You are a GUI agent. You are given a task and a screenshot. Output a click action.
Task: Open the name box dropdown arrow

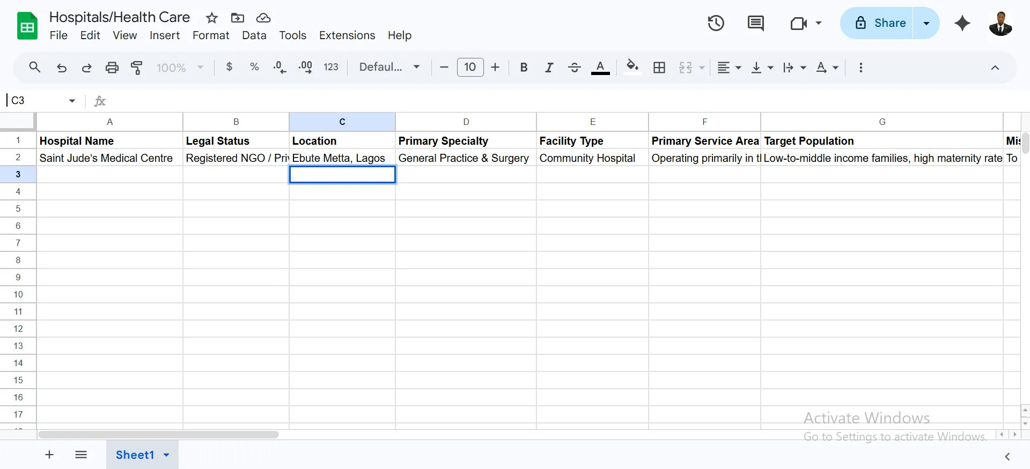point(72,101)
